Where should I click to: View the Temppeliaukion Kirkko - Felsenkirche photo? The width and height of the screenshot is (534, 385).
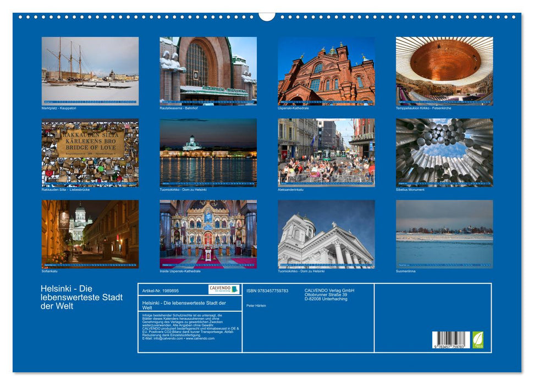tap(444, 70)
